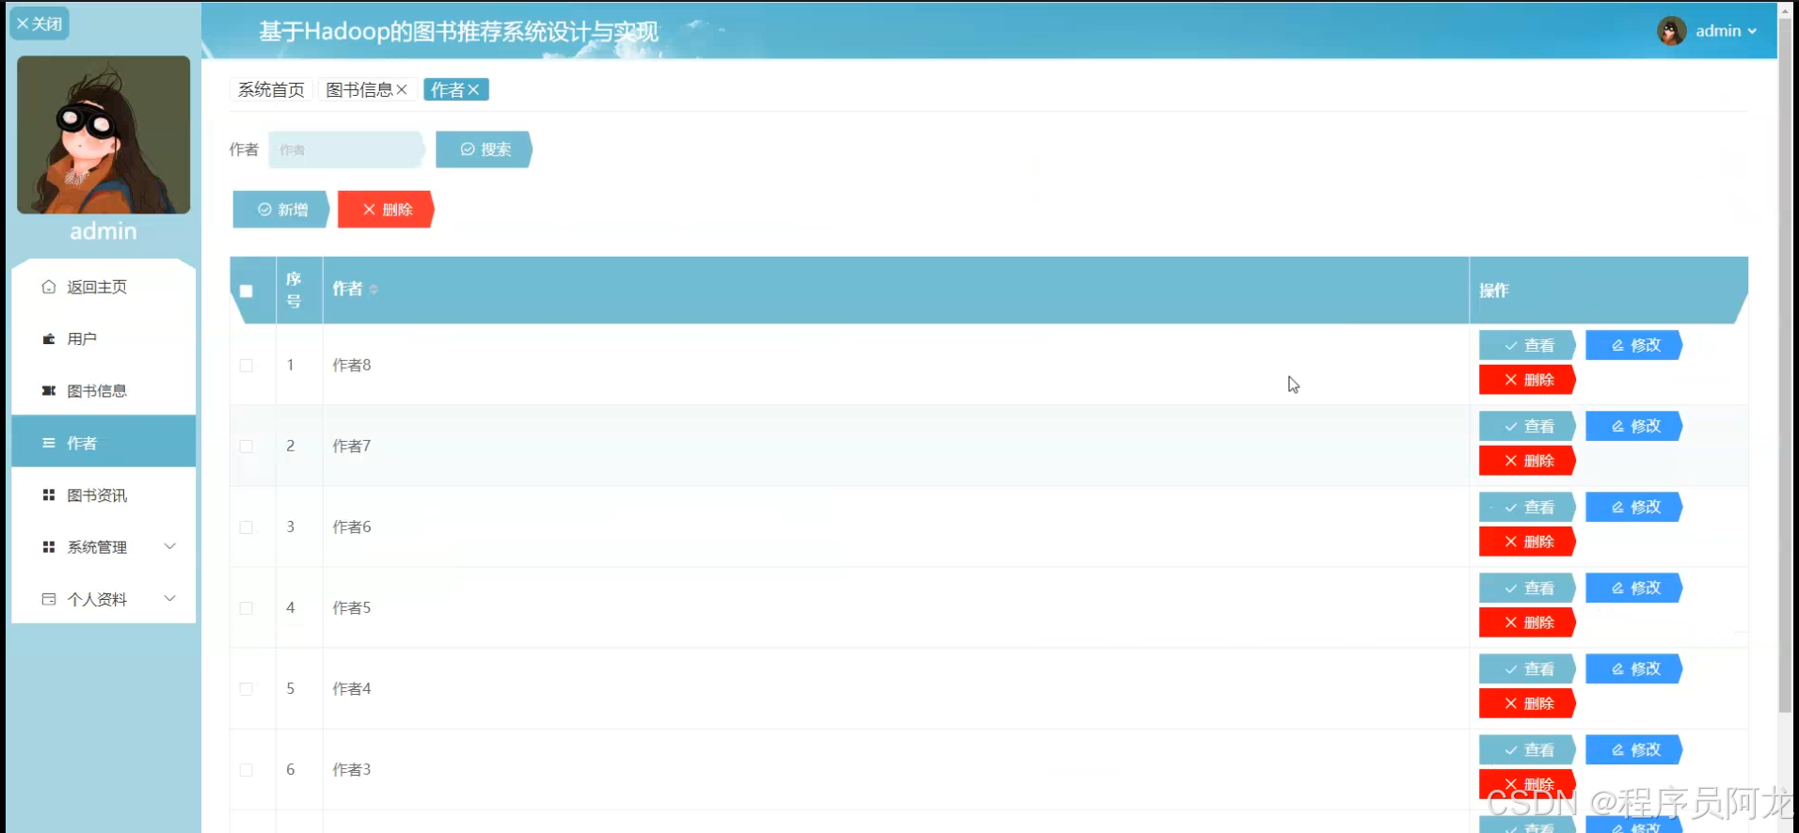Click the grid icon beside 系统管理
1799x833 pixels.
point(49,546)
